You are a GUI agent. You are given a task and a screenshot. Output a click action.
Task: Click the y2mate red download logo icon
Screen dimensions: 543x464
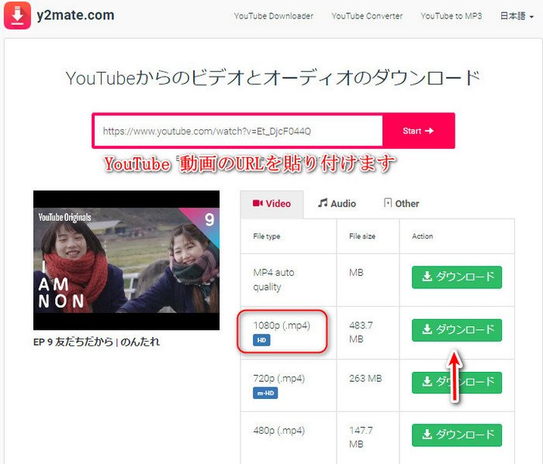click(17, 15)
